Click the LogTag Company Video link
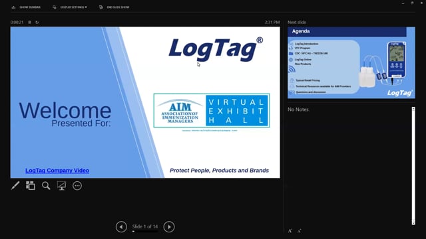The height and width of the screenshot is (239, 426). tap(57, 171)
